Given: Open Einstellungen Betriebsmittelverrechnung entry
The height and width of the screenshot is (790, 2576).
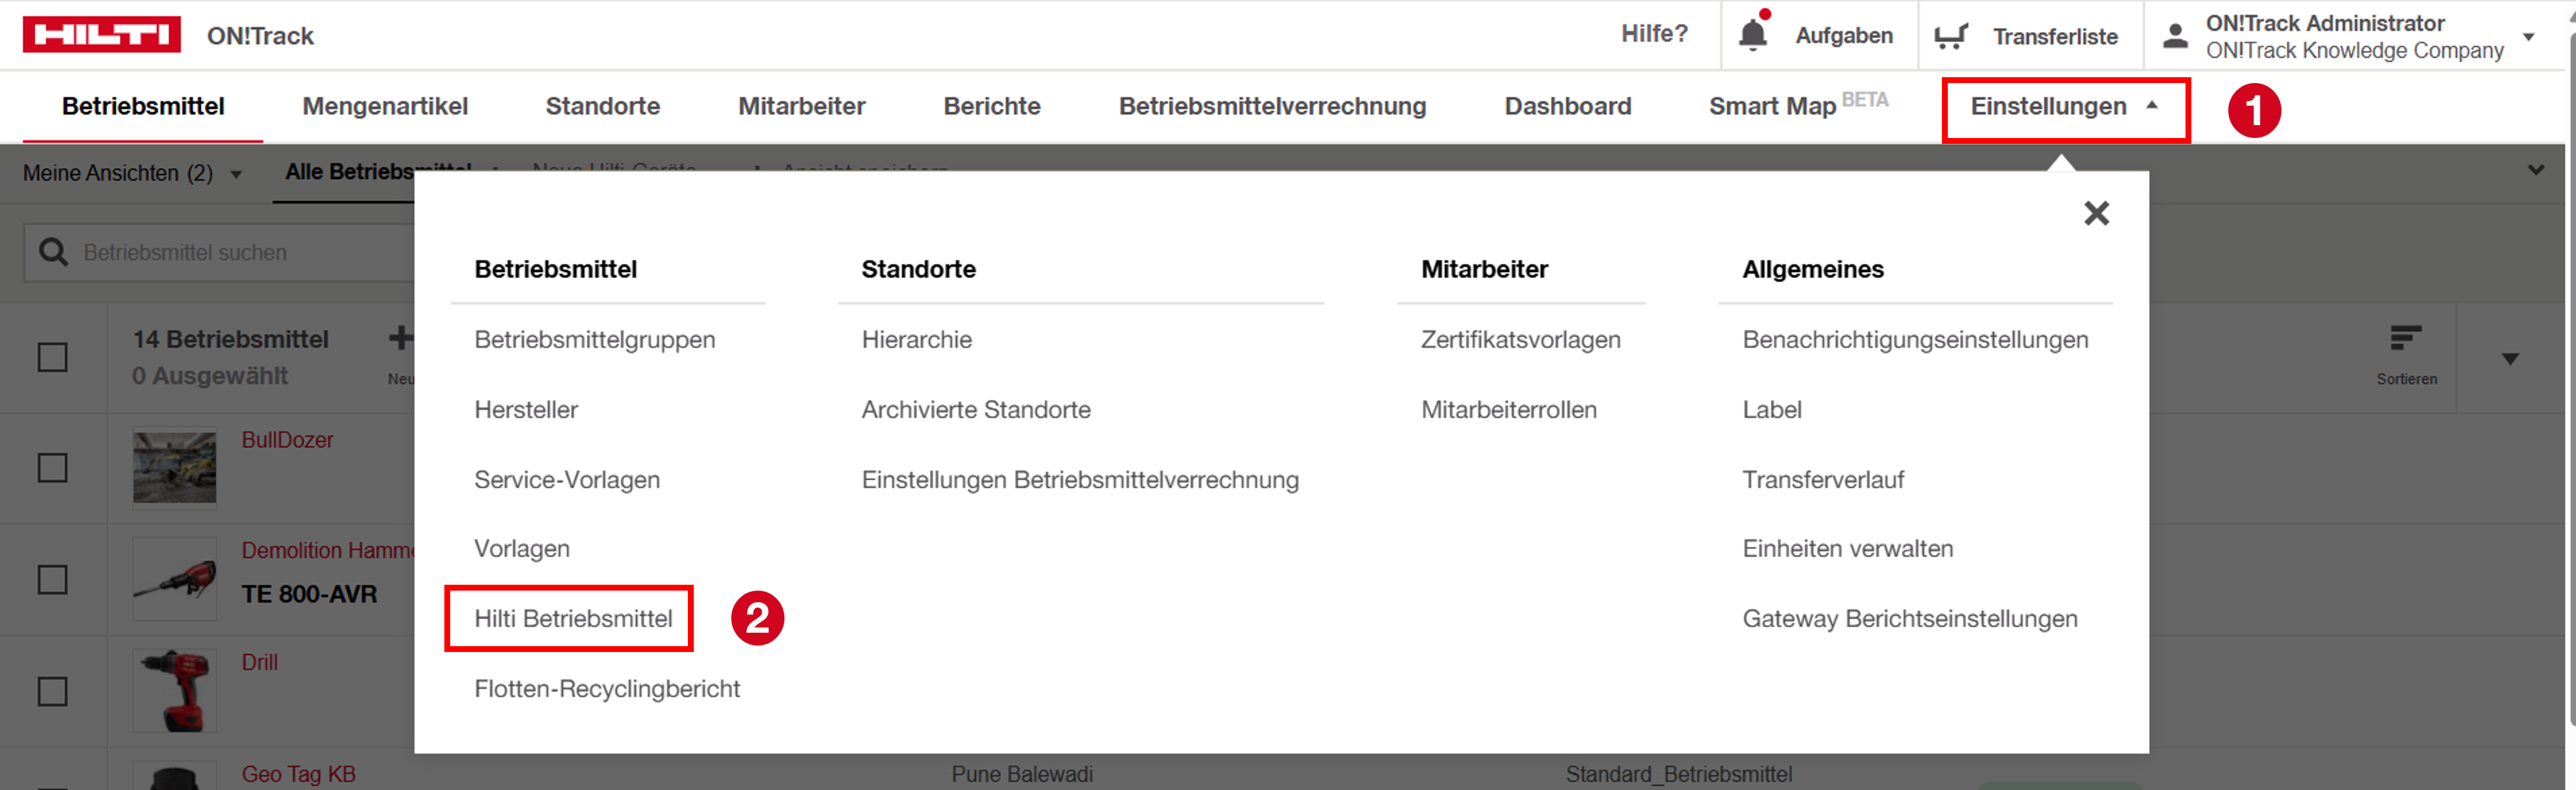Looking at the screenshot, I should (1080, 479).
